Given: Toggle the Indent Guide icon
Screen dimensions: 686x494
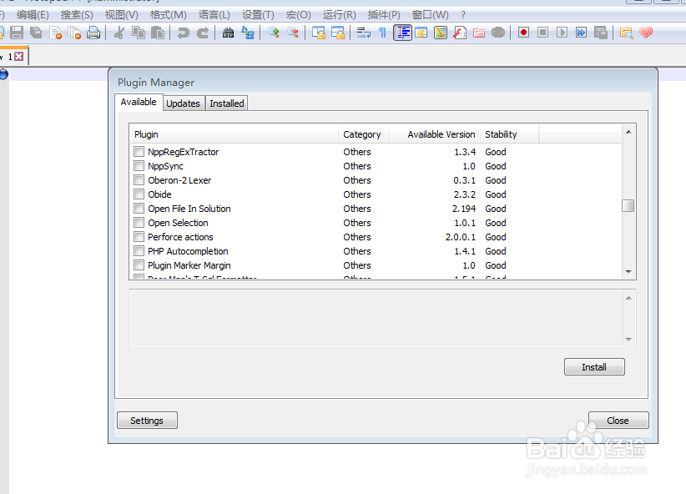Looking at the screenshot, I should 402,33.
